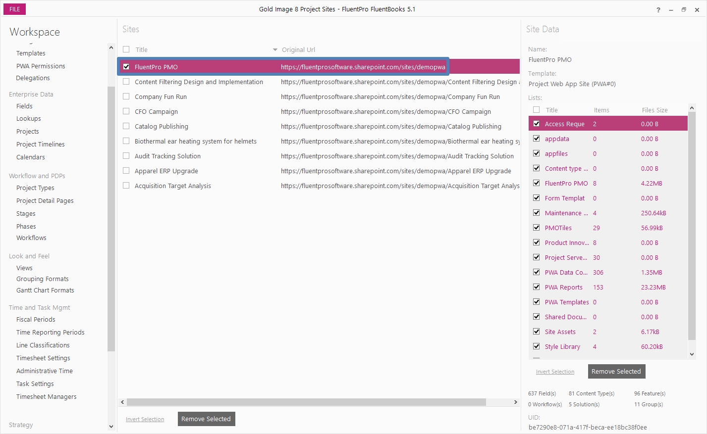Viewport: 707px width, 434px height.
Task: Click Invert Selection link under Sites
Action: (145, 419)
